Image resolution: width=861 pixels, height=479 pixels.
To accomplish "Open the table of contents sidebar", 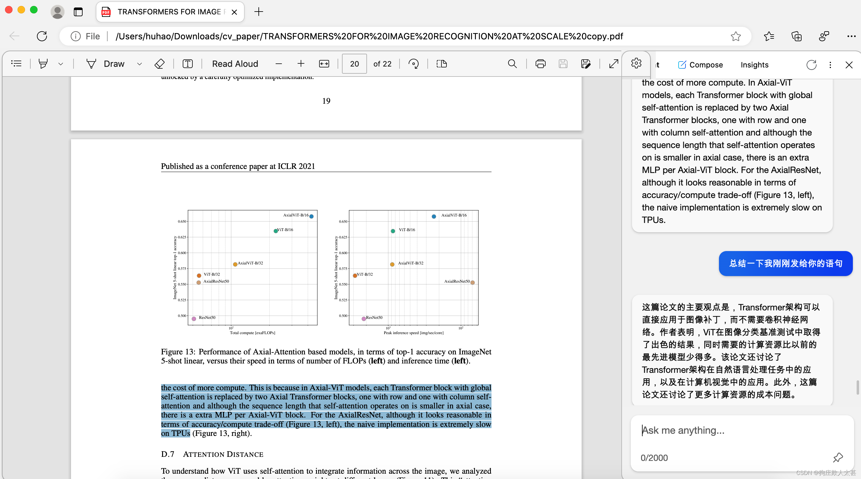I will [16, 63].
